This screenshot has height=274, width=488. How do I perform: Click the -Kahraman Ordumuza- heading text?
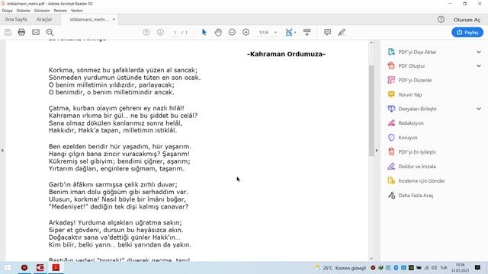click(x=287, y=54)
